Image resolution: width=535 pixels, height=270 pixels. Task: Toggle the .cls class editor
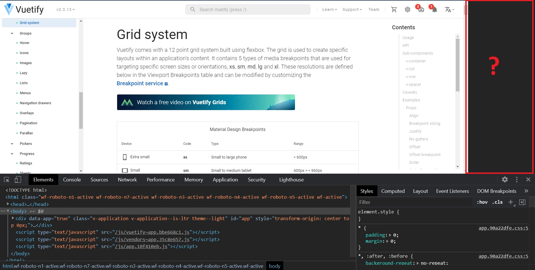(497, 202)
